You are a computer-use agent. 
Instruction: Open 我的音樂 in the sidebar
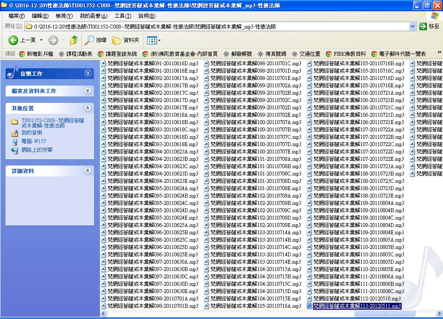[32, 133]
